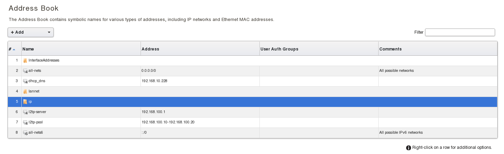Click the l2tp-server address icon
This screenshot has height=154, width=504.
(x=25, y=112)
